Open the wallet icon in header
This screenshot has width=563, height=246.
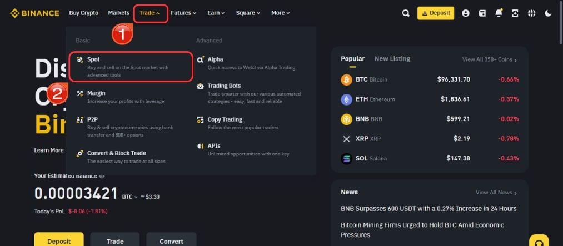(x=482, y=13)
